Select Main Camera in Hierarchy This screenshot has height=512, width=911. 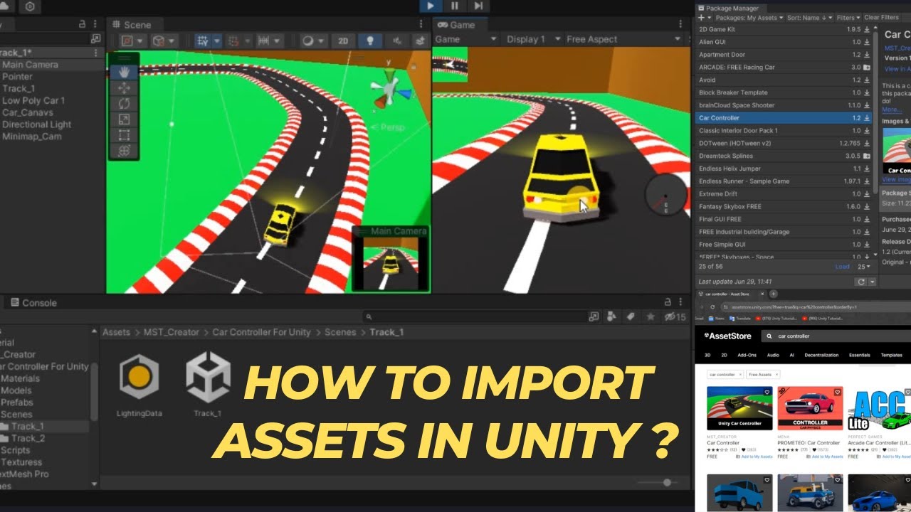coord(30,65)
